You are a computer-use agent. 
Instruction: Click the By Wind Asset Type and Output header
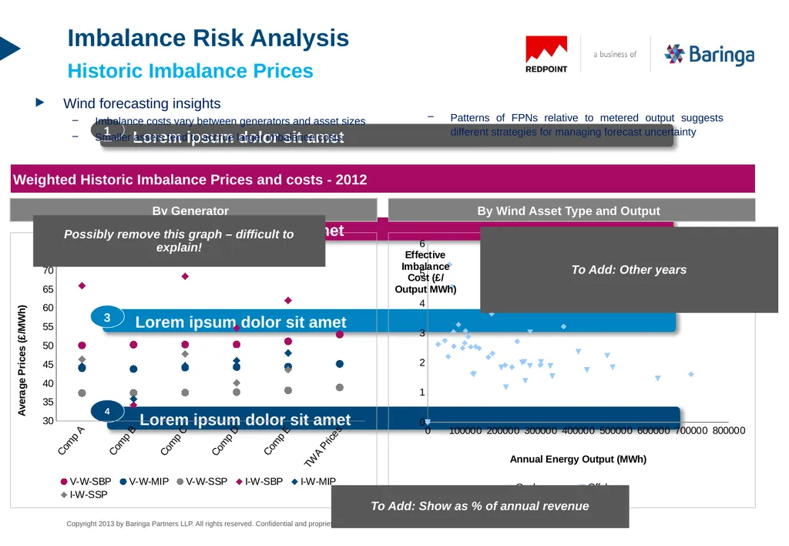(x=572, y=210)
